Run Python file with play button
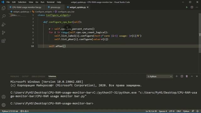Image resolution: width=201 pixels, height=113 pixels. click(187, 7)
